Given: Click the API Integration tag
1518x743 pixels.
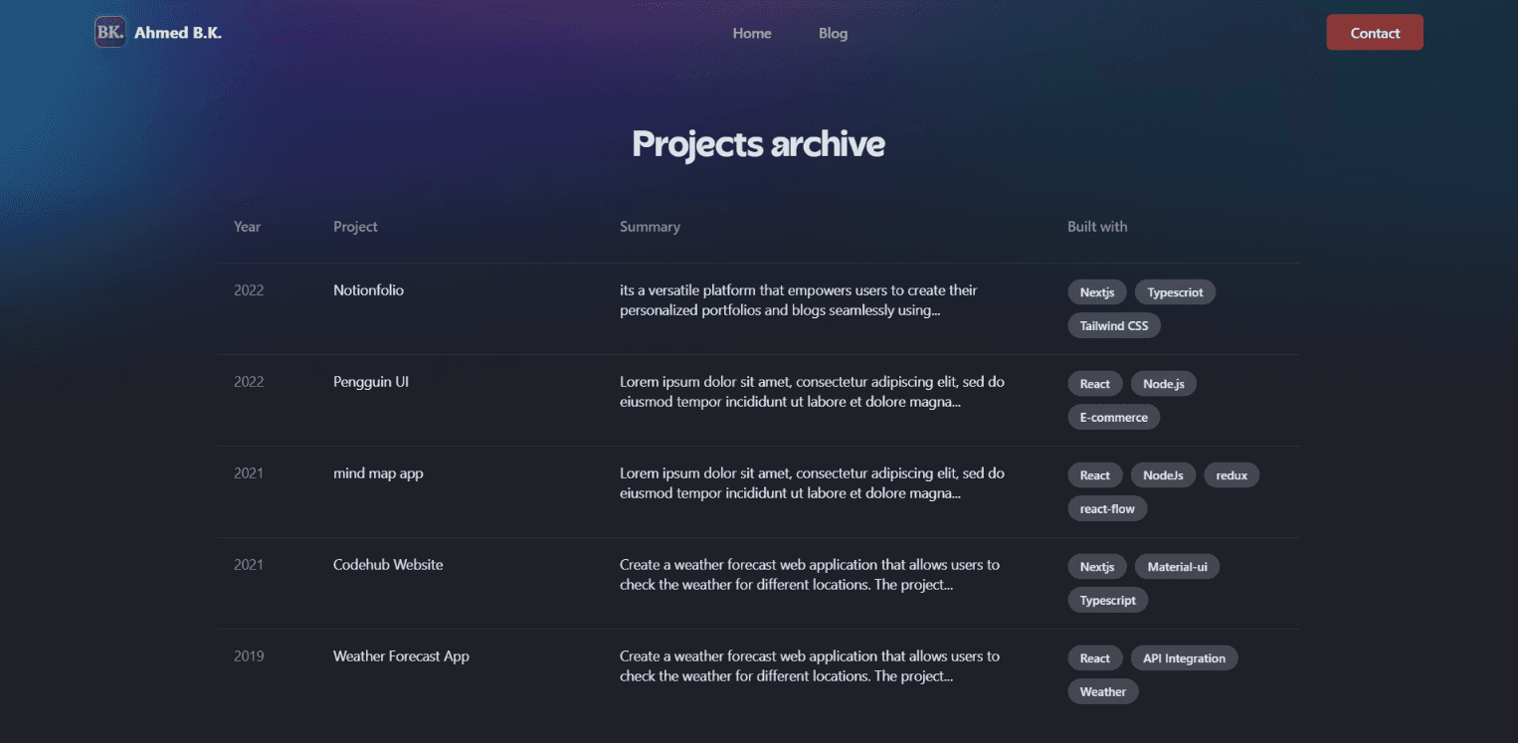Looking at the screenshot, I should 1184,658.
